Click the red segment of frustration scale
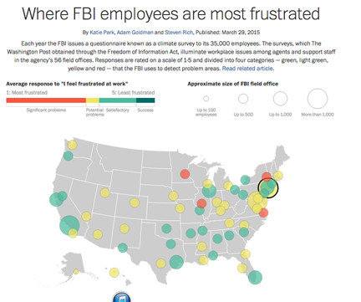The height and width of the screenshot is (302, 361). 46,100
